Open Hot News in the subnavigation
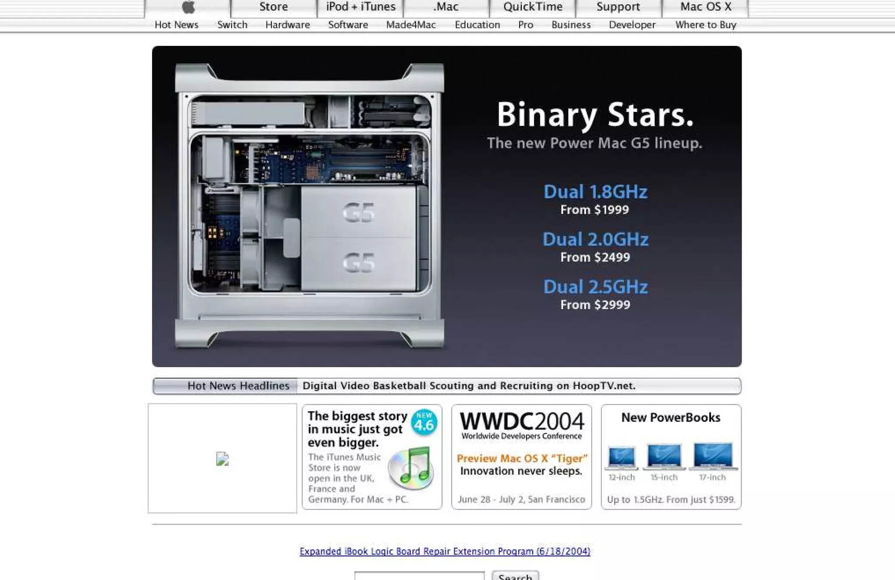 click(177, 25)
